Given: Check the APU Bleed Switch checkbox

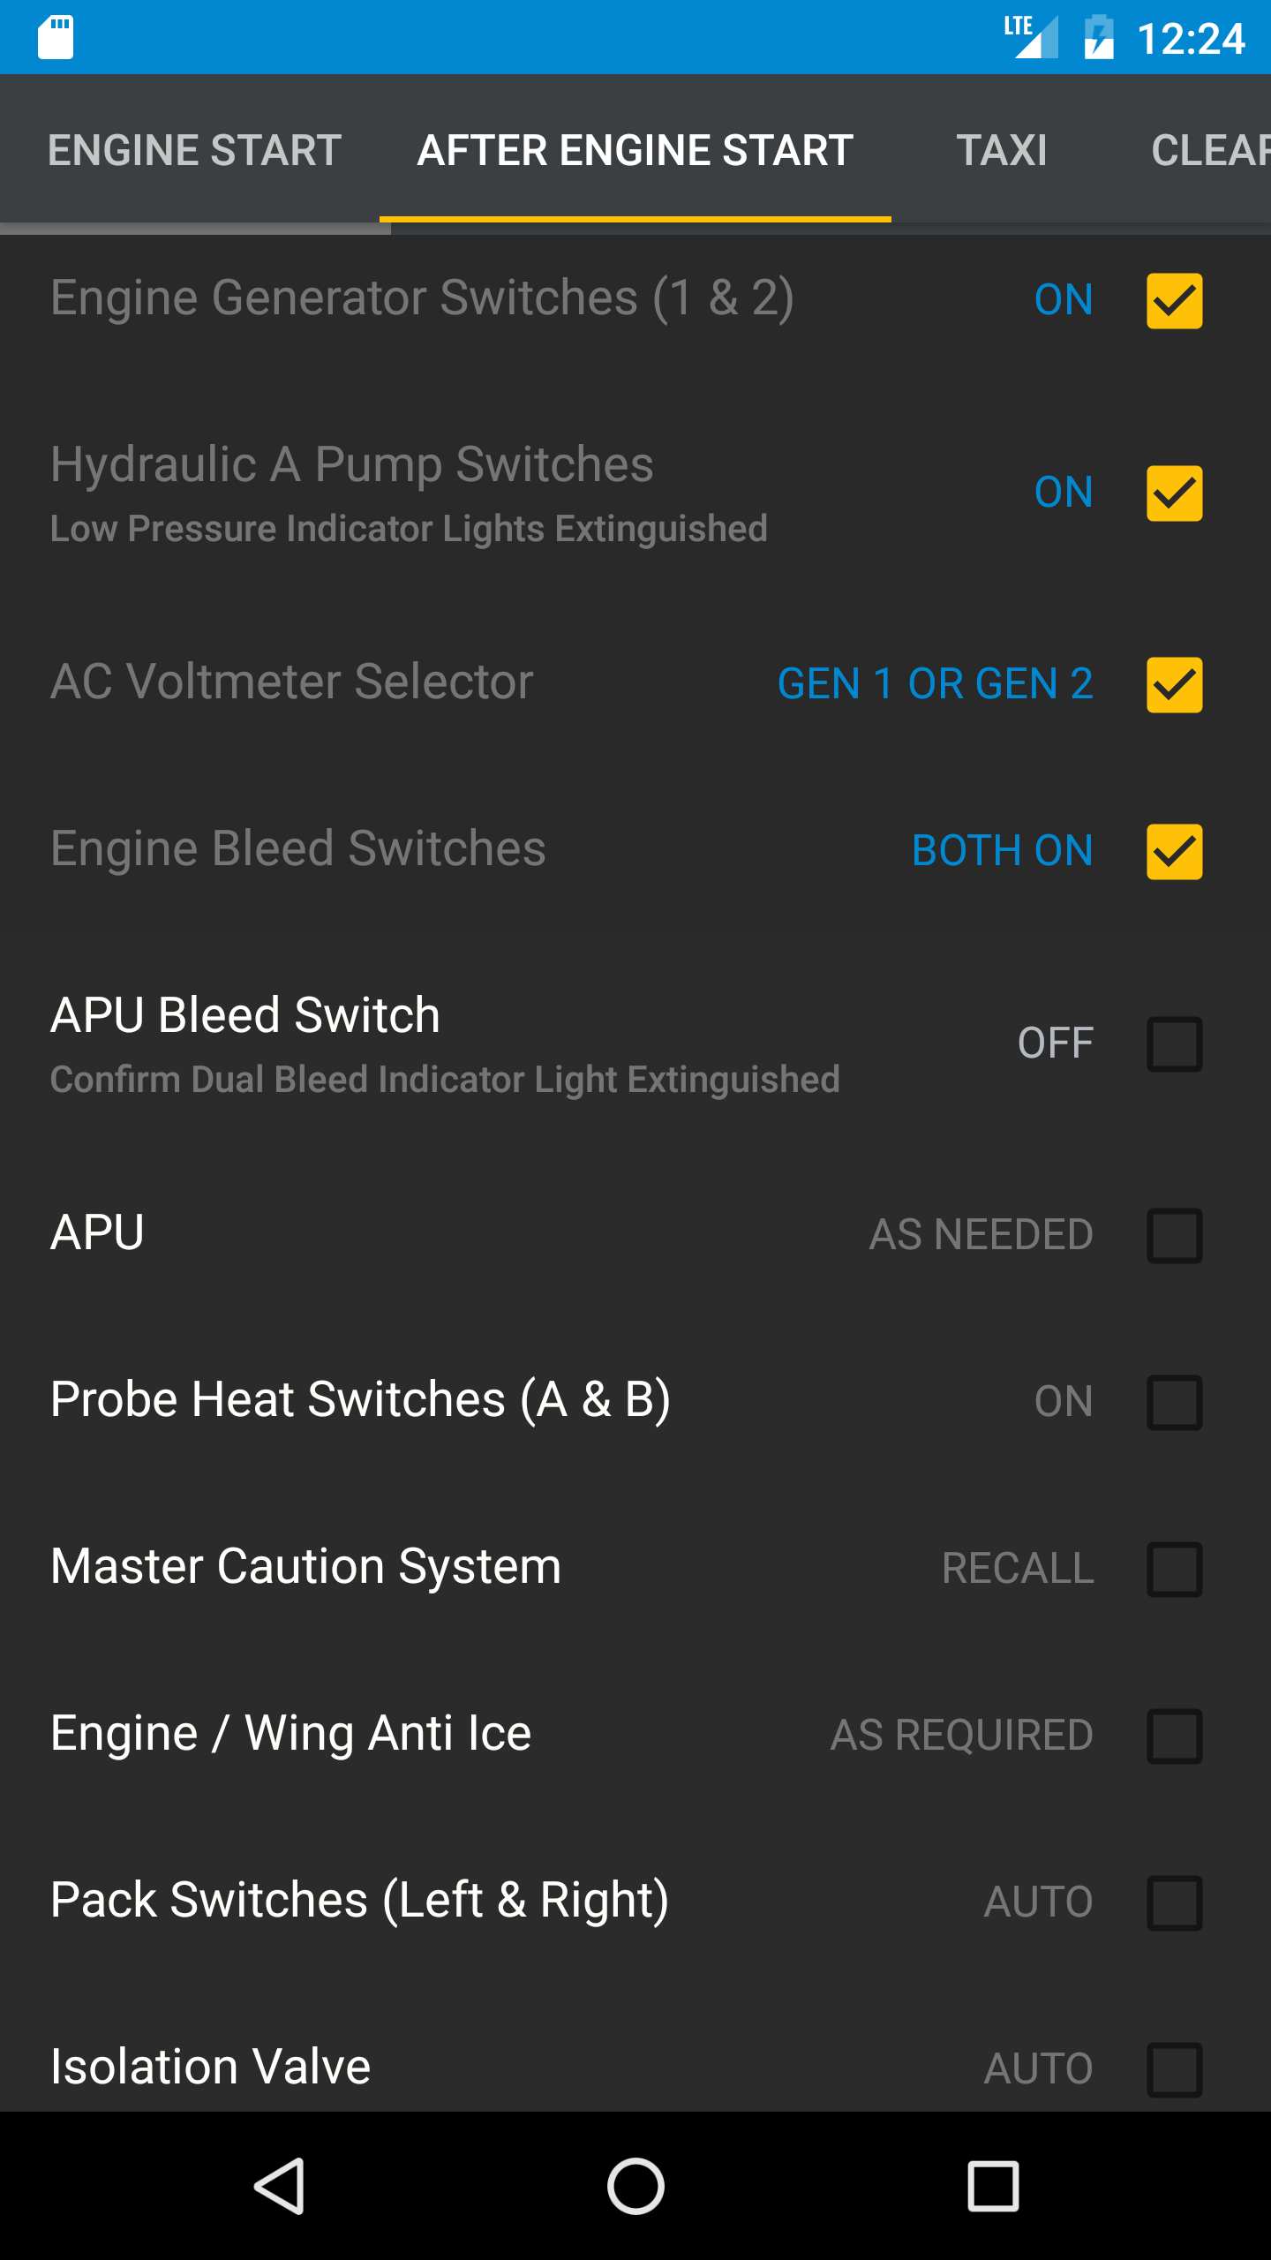Looking at the screenshot, I should [x=1174, y=1043].
